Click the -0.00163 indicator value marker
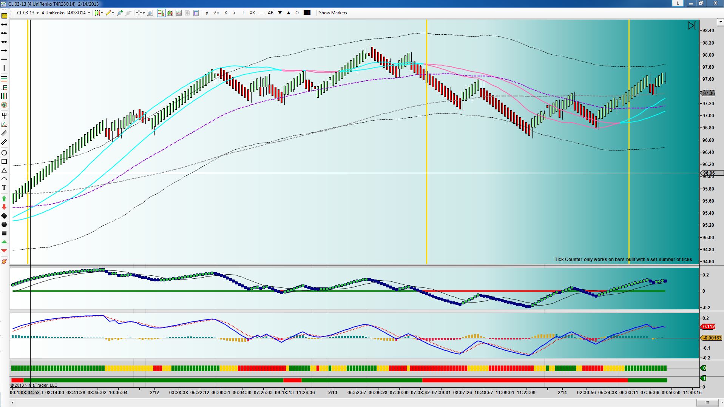This screenshot has width=724, height=407. (712, 338)
